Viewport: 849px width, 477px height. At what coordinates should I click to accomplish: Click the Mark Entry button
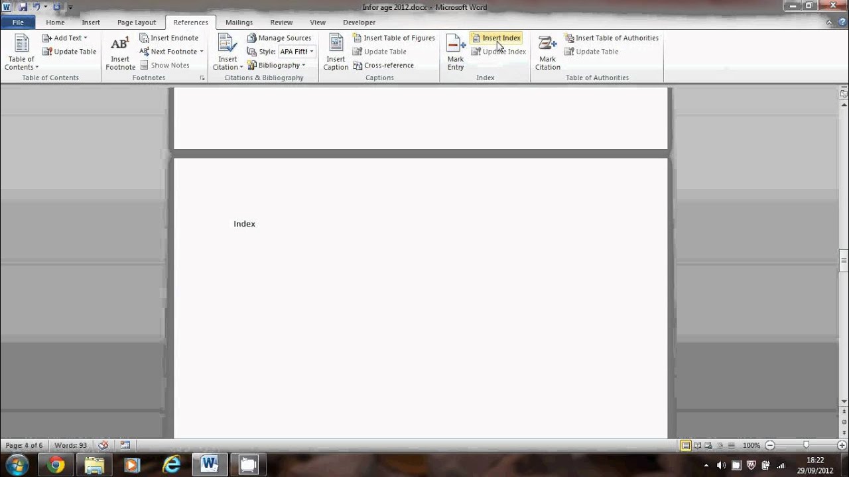[456, 52]
